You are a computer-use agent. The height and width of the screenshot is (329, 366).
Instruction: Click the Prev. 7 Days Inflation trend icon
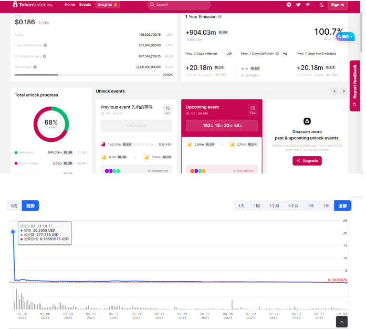[x=229, y=54]
